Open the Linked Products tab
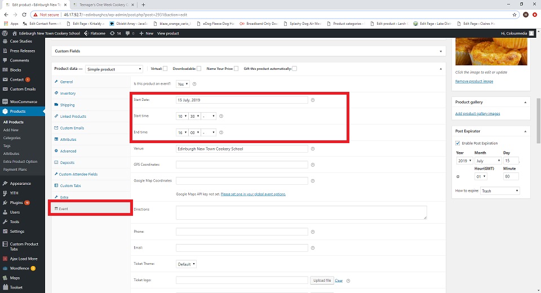Viewport: 541px width, 293px height. tap(73, 117)
